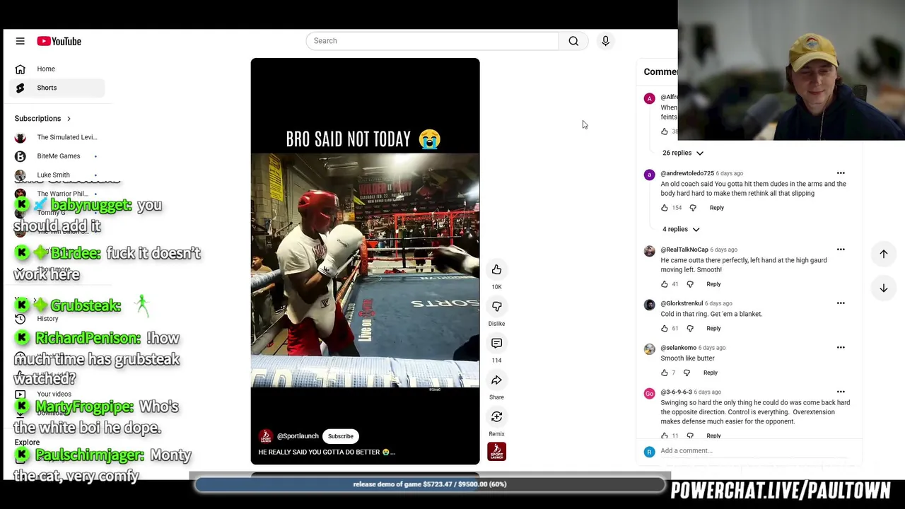Expand the 26 replies thread
This screenshot has height=509, width=905.
[682, 153]
